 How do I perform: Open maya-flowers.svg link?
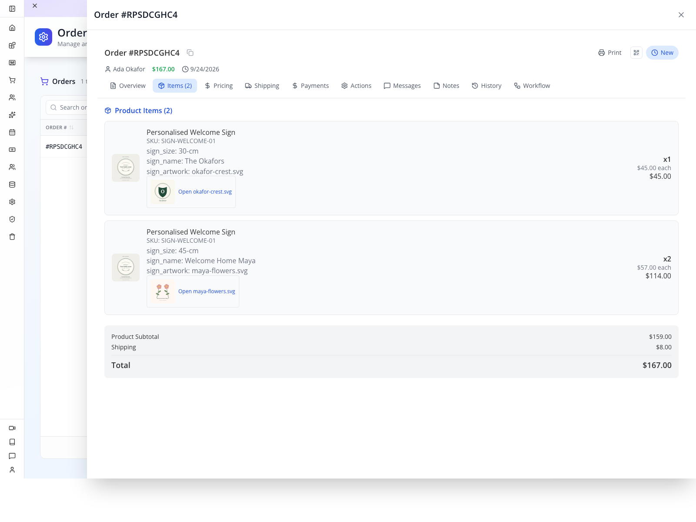(x=207, y=291)
